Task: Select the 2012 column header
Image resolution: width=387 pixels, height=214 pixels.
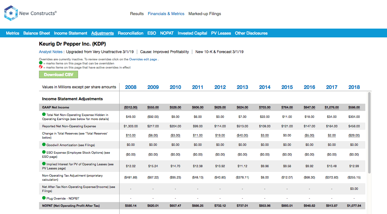Action: 220,87
